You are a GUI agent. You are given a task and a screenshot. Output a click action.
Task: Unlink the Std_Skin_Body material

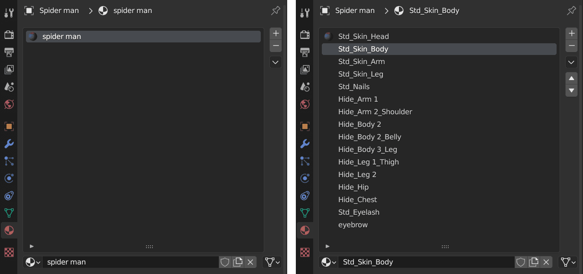point(546,262)
